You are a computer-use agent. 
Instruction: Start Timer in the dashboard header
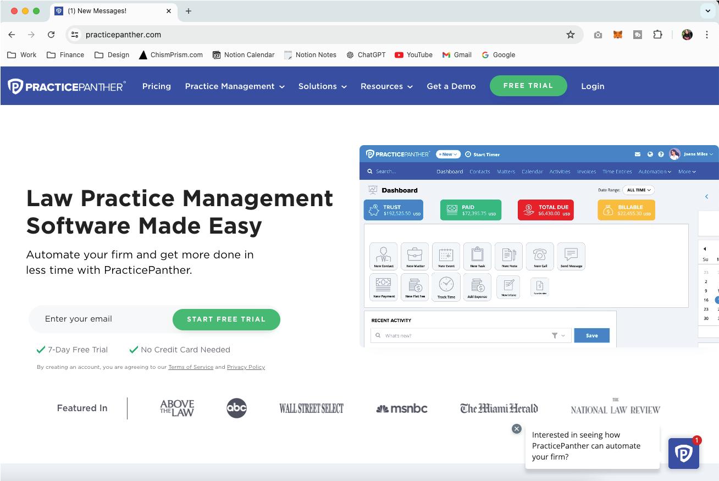(483, 154)
